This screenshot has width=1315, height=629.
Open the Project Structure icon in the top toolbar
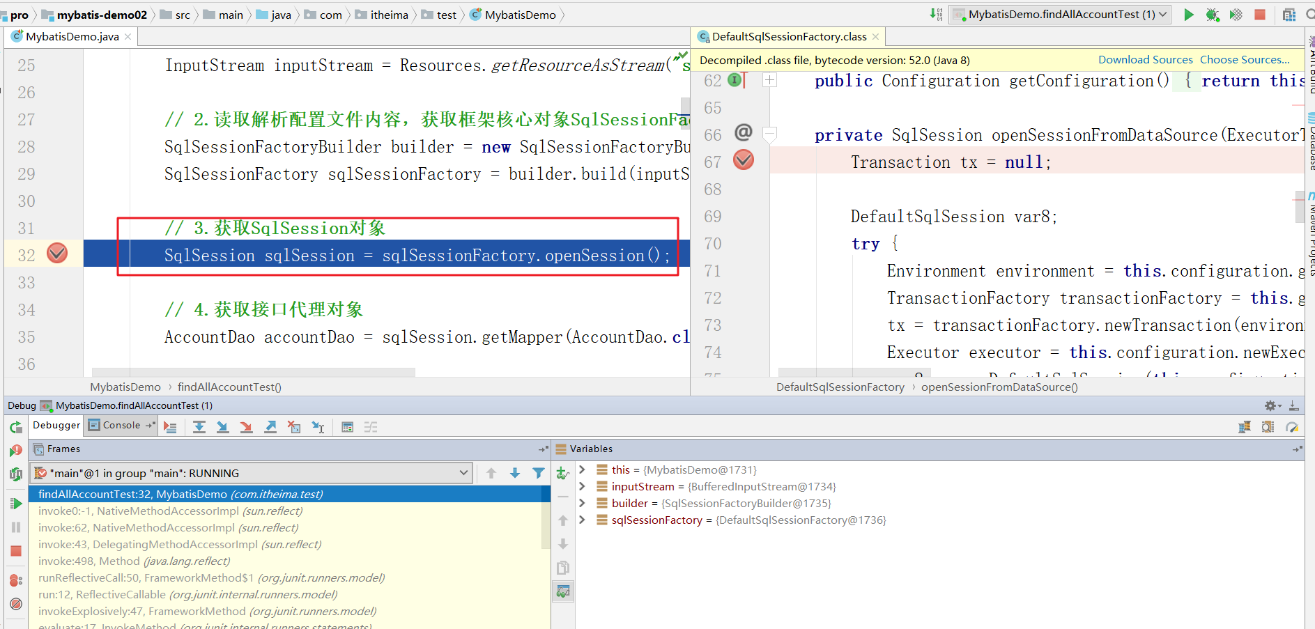coord(1289,15)
